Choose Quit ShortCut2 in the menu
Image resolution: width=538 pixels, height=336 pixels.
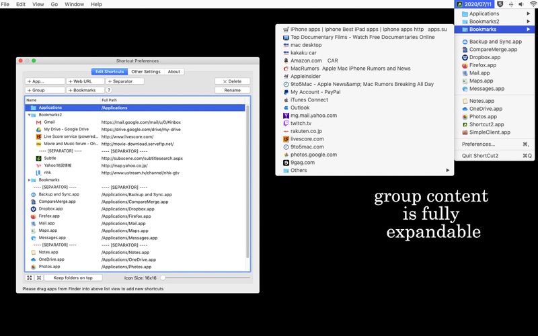[494, 156]
